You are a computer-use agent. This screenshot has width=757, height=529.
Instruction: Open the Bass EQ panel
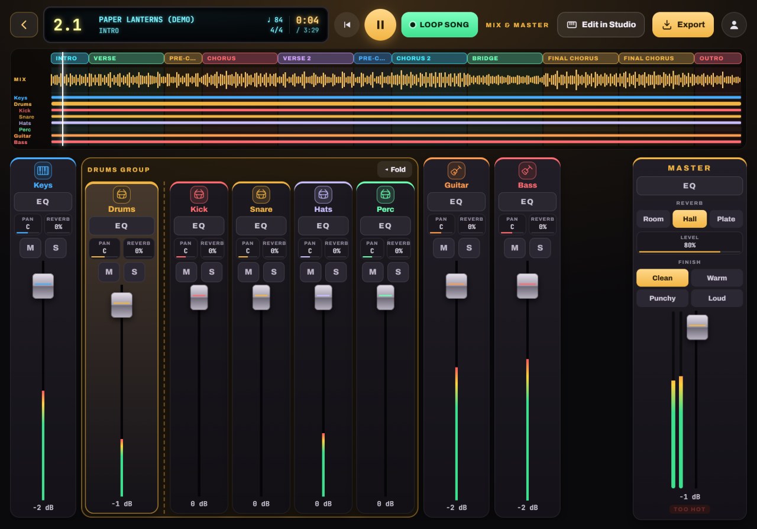point(528,202)
